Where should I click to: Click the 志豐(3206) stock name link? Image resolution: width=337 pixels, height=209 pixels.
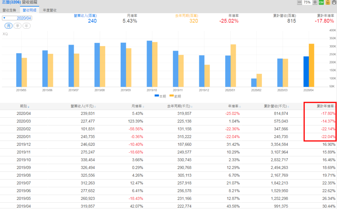[x=12, y=2]
